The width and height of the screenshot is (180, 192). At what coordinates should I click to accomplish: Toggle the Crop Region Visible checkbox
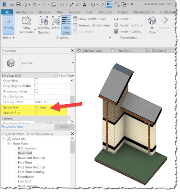(x=36, y=85)
